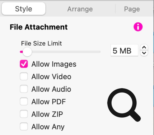Open the Page tab
This screenshot has height=135, width=154.
[x=132, y=9]
